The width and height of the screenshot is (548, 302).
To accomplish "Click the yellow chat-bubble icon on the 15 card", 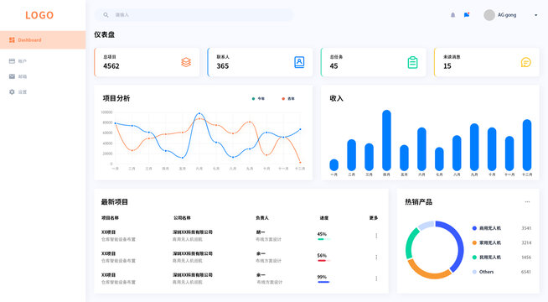I will [x=525, y=62].
